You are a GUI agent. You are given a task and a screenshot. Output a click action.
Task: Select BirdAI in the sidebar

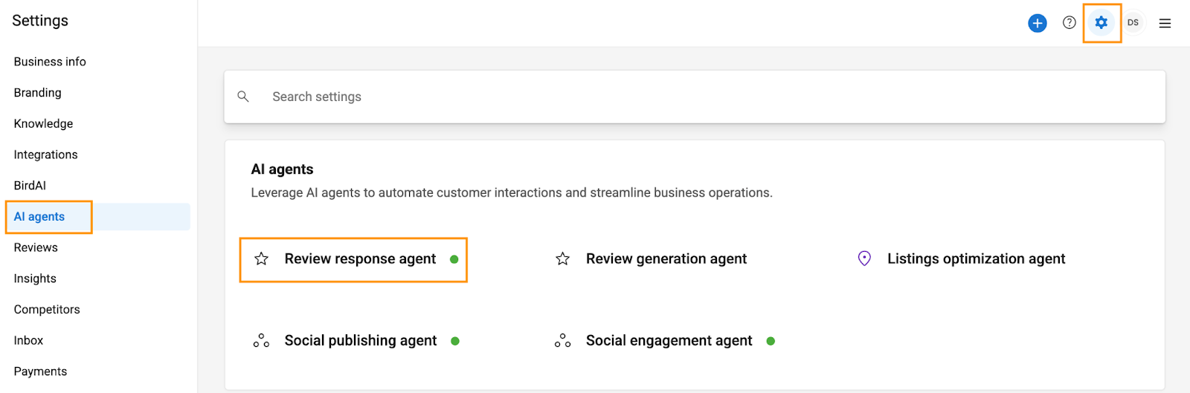(x=30, y=186)
